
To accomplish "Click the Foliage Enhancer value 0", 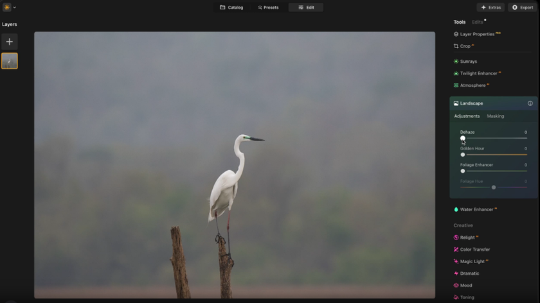I will click(x=526, y=165).
